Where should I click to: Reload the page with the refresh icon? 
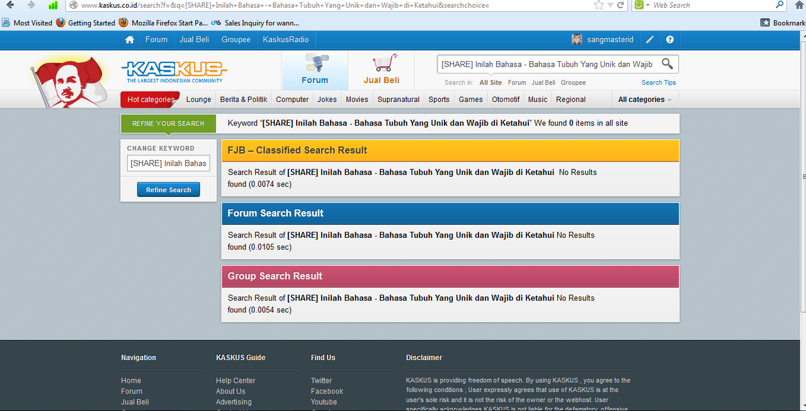click(621, 5)
